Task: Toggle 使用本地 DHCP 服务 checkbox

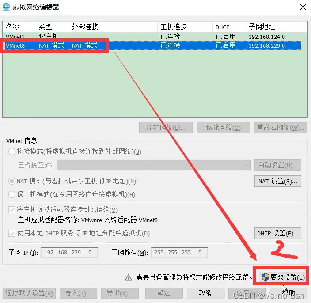Action: [12, 233]
